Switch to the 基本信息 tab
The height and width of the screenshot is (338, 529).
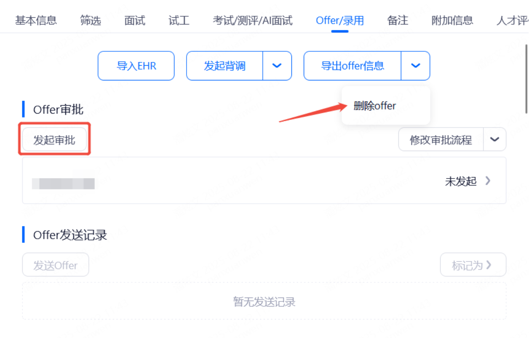tap(36, 20)
